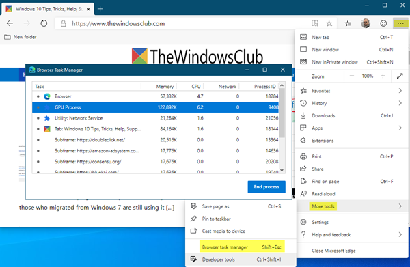The width and height of the screenshot is (410, 267).
Task: Open Extensions from the menu
Action: point(351,141)
